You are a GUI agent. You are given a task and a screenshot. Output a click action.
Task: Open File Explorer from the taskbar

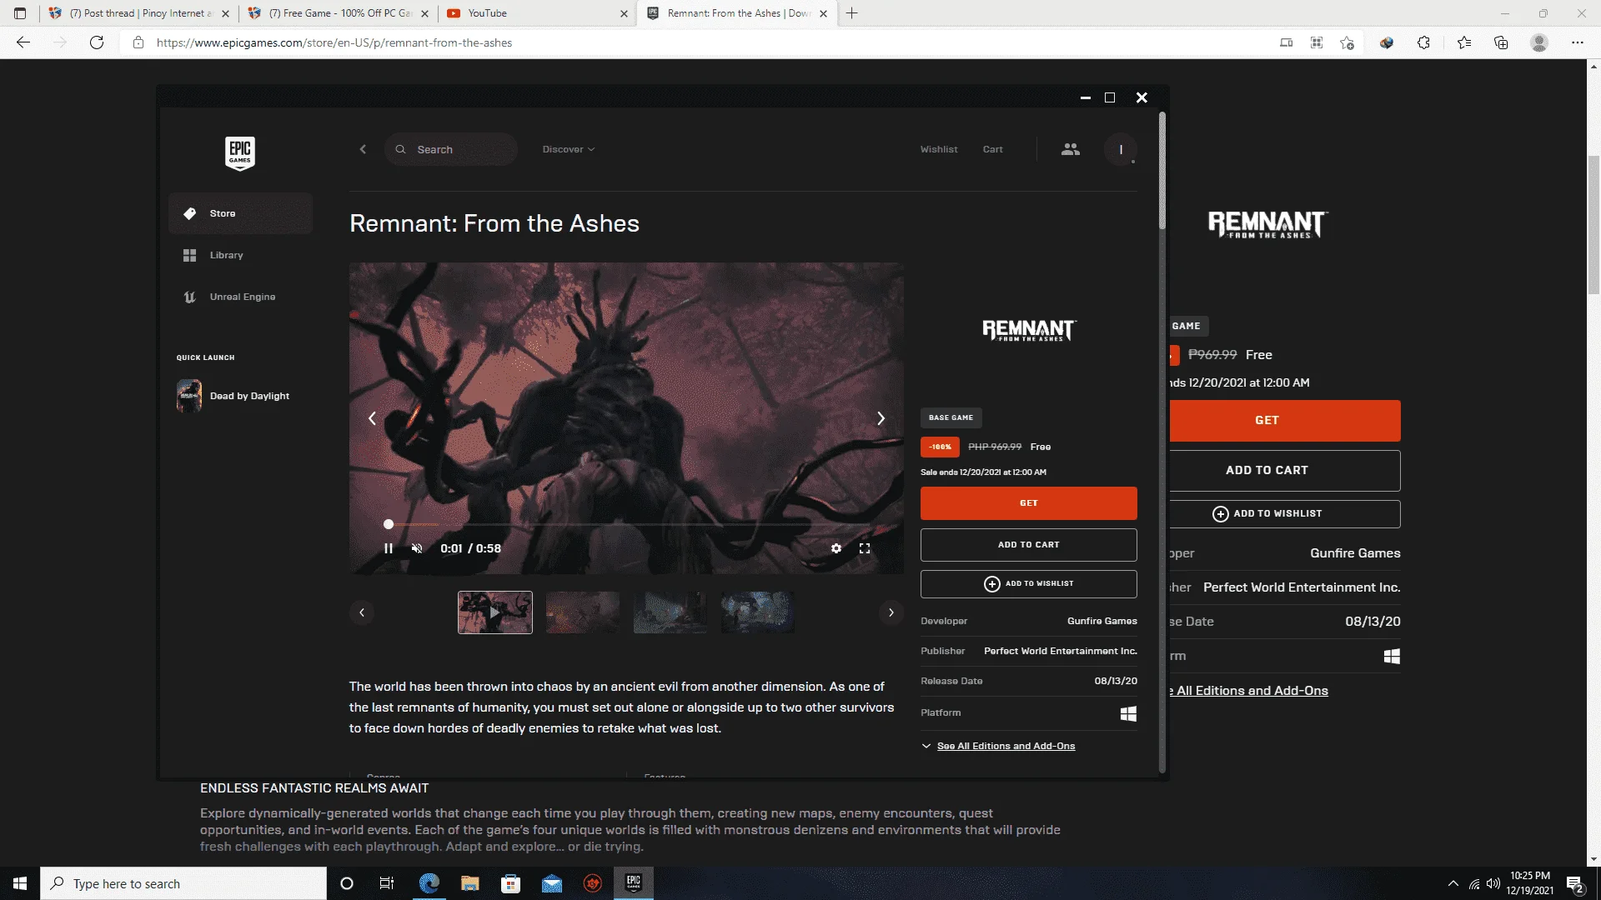[x=470, y=883]
